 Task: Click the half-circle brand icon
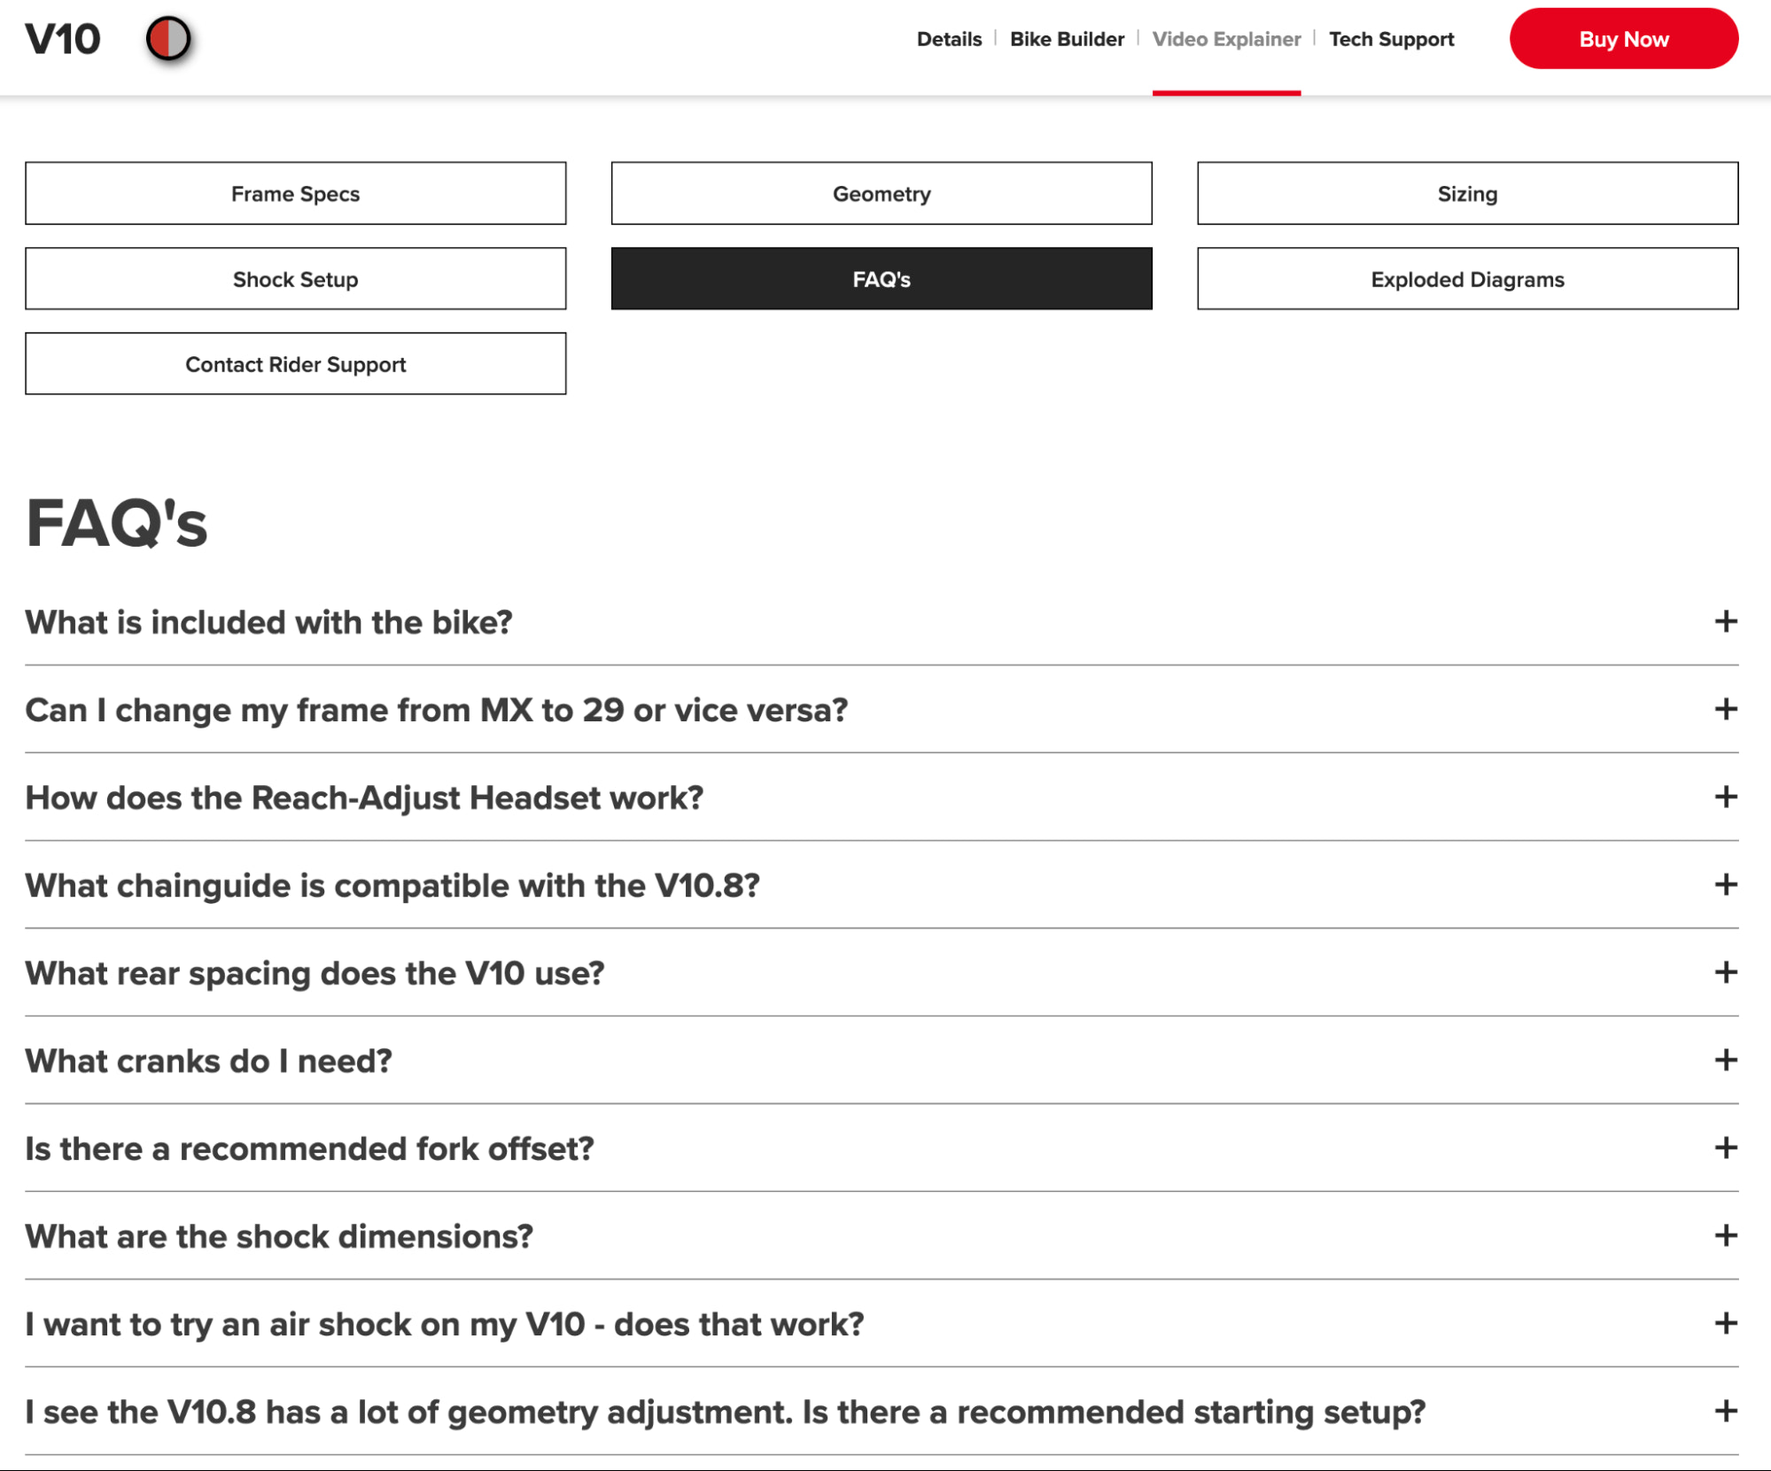[x=167, y=40]
